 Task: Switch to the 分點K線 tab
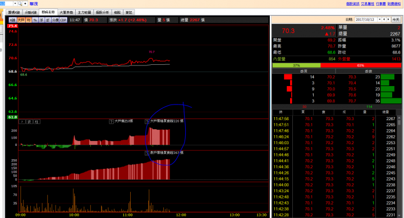31,12
